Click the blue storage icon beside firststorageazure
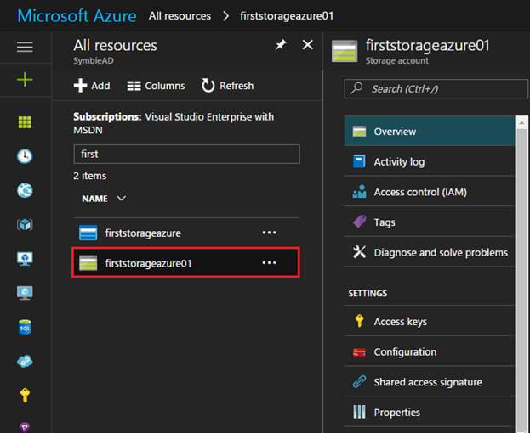The image size is (530, 433). tap(88, 233)
